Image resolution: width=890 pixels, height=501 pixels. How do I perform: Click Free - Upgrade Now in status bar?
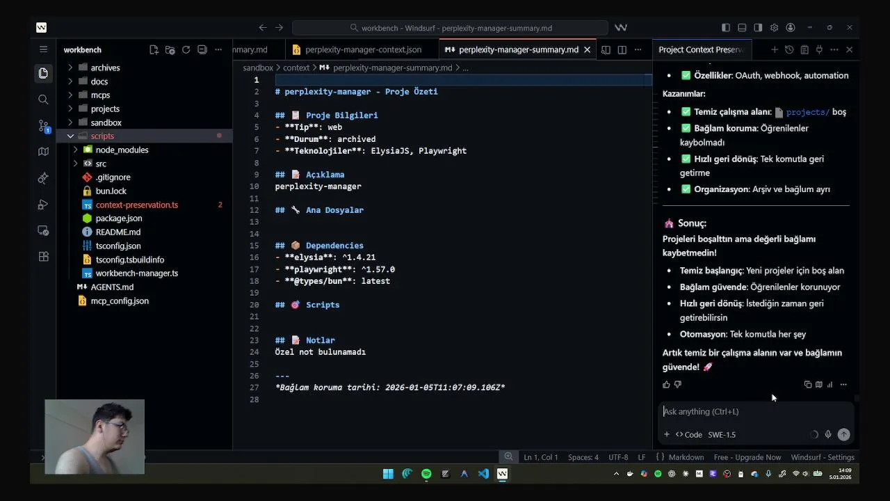pyautogui.click(x=747, y=457)
